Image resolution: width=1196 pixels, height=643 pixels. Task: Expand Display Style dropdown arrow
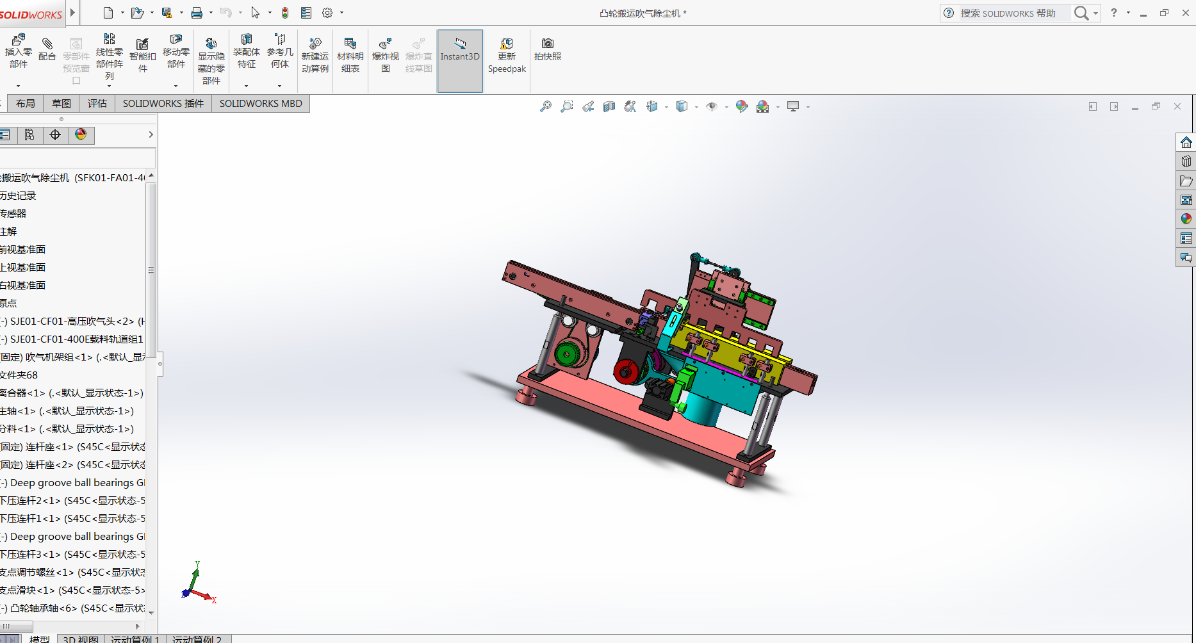click(x=696, y=108)
